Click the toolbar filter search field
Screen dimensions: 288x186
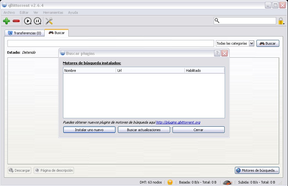click(x=245, y=21)
